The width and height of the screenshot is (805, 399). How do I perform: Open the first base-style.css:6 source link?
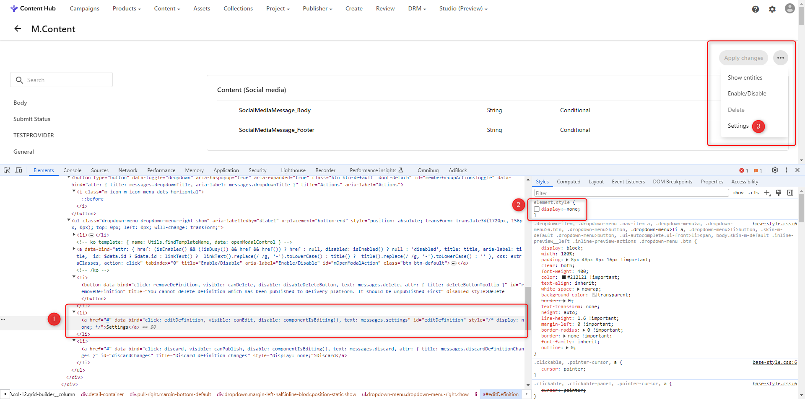(774, 224)
